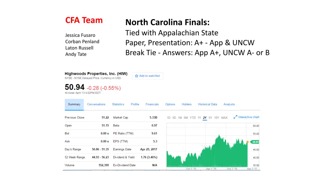Image resolution: width=320 pixels, height=180 pixels.
Task: Switch chart range to YTD
Action: (192, 118)
